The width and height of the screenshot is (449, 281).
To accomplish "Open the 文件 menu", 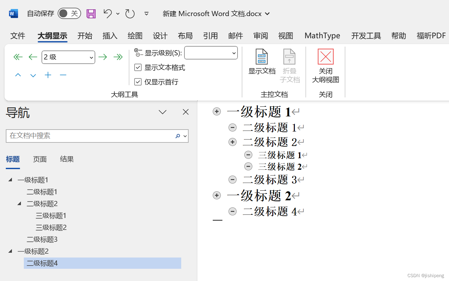I will (x=18, y=36).
